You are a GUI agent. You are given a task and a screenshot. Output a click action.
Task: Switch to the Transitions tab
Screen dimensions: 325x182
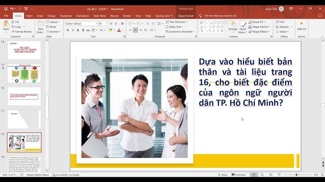(x=66, y=16)
